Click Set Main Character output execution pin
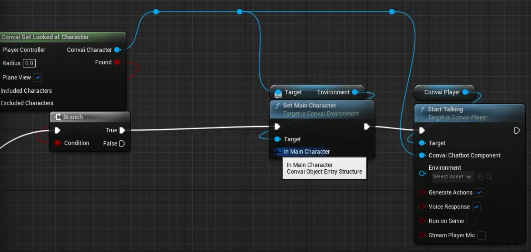The width and height of the screenshot is (531, 252). click(366, 126)
